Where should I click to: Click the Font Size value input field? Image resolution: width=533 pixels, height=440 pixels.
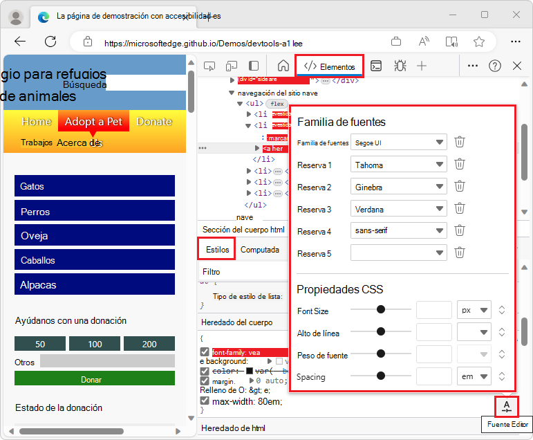click(434, 310)
